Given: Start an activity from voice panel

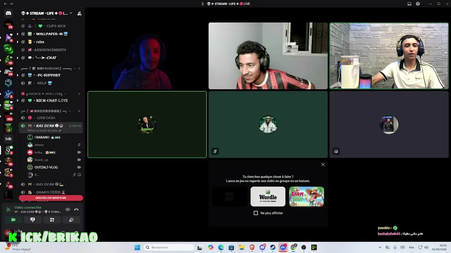Looking at the screenshot, I should 52,220.
